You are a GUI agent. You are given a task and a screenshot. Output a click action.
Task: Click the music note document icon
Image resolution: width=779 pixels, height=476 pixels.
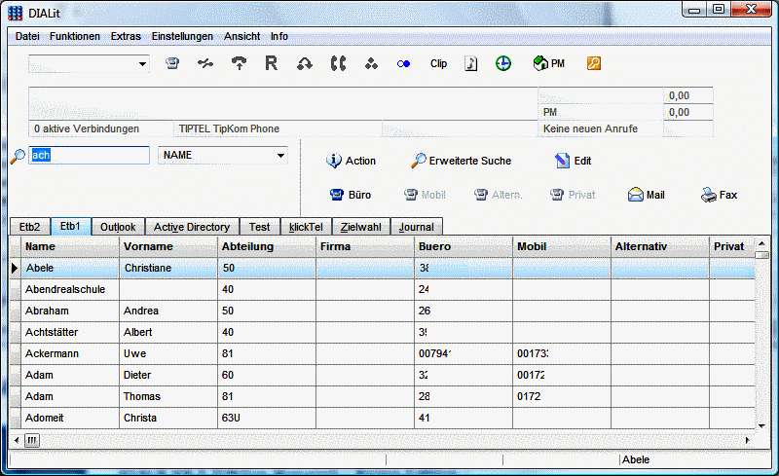point(471,63)
